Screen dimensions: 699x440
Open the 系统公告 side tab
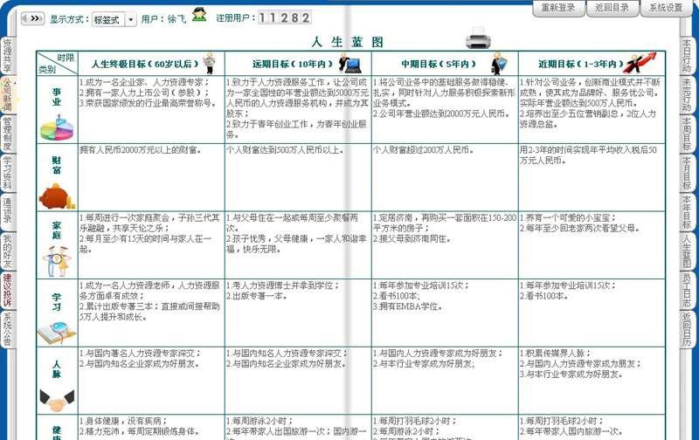click(7, 329)
